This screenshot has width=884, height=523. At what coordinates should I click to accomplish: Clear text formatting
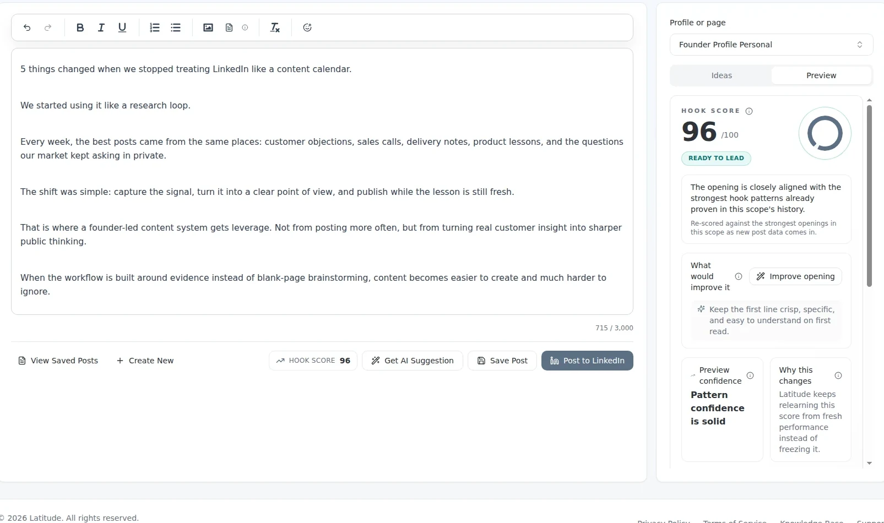pyautogui.click(x=275, y=28)
